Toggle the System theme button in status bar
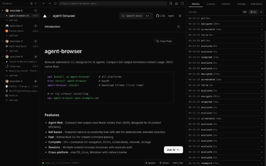 [x=150, y=163]
